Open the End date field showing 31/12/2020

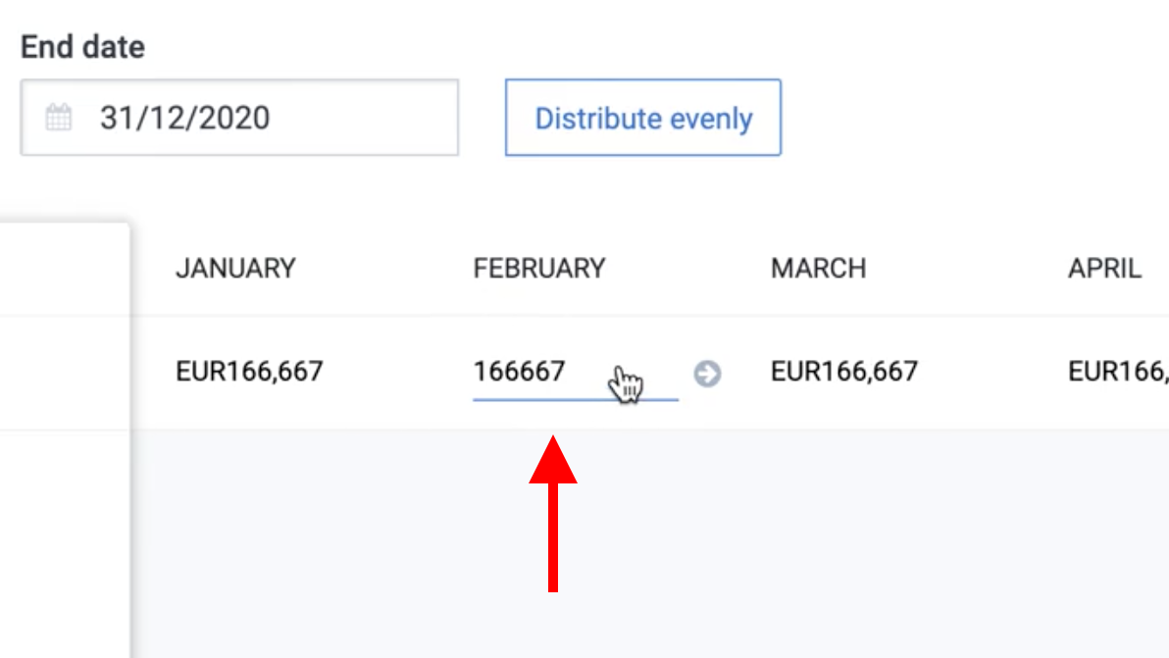239,118
